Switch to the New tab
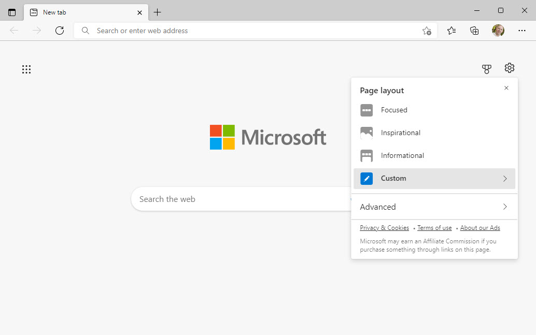Screen dimensions: 536x335 tap(78, 12)
